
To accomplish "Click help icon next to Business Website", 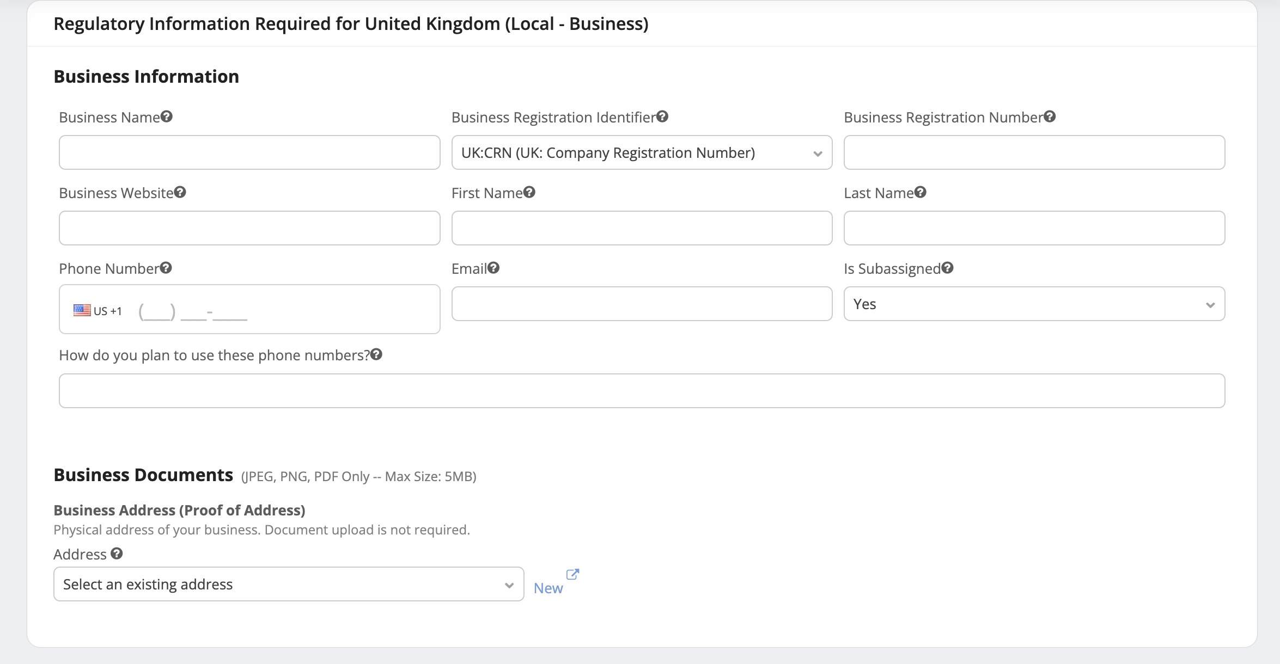I will [x=180, y=192].
